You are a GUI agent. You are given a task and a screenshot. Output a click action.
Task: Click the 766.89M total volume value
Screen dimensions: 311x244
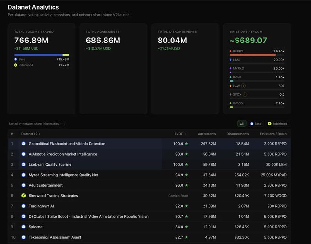[x=32, y=40]
